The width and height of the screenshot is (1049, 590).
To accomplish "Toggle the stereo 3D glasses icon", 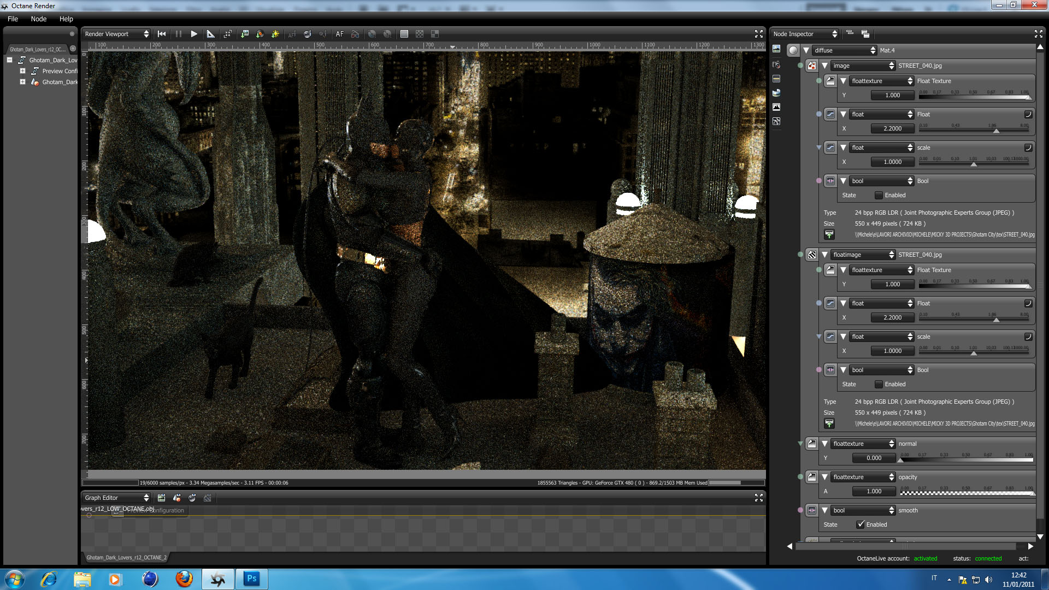I will click(x=355, y=34).
